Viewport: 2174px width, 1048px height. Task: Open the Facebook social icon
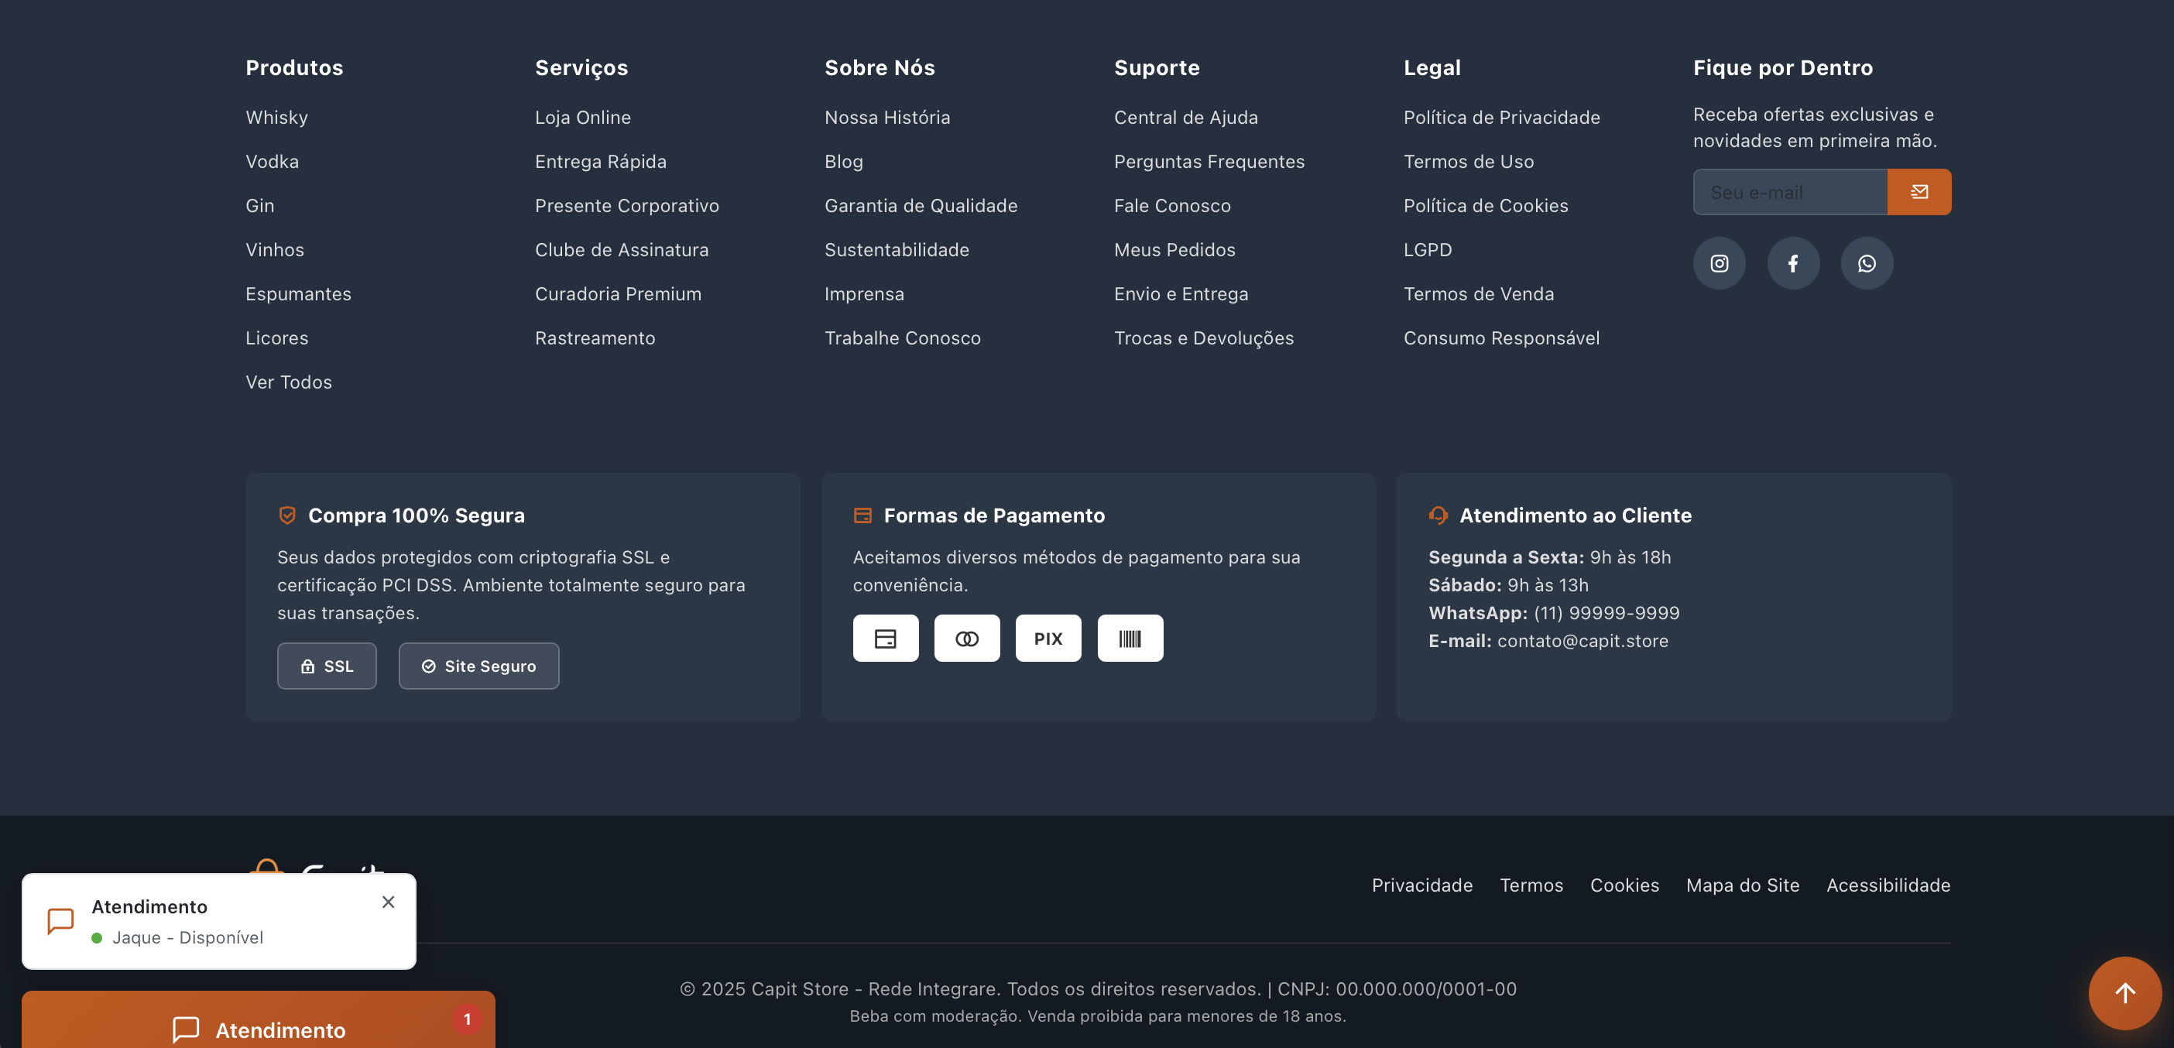1792,263
